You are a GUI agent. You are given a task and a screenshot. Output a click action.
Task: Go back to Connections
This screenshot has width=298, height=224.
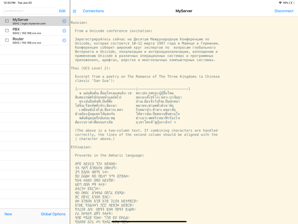click(93, 11)
